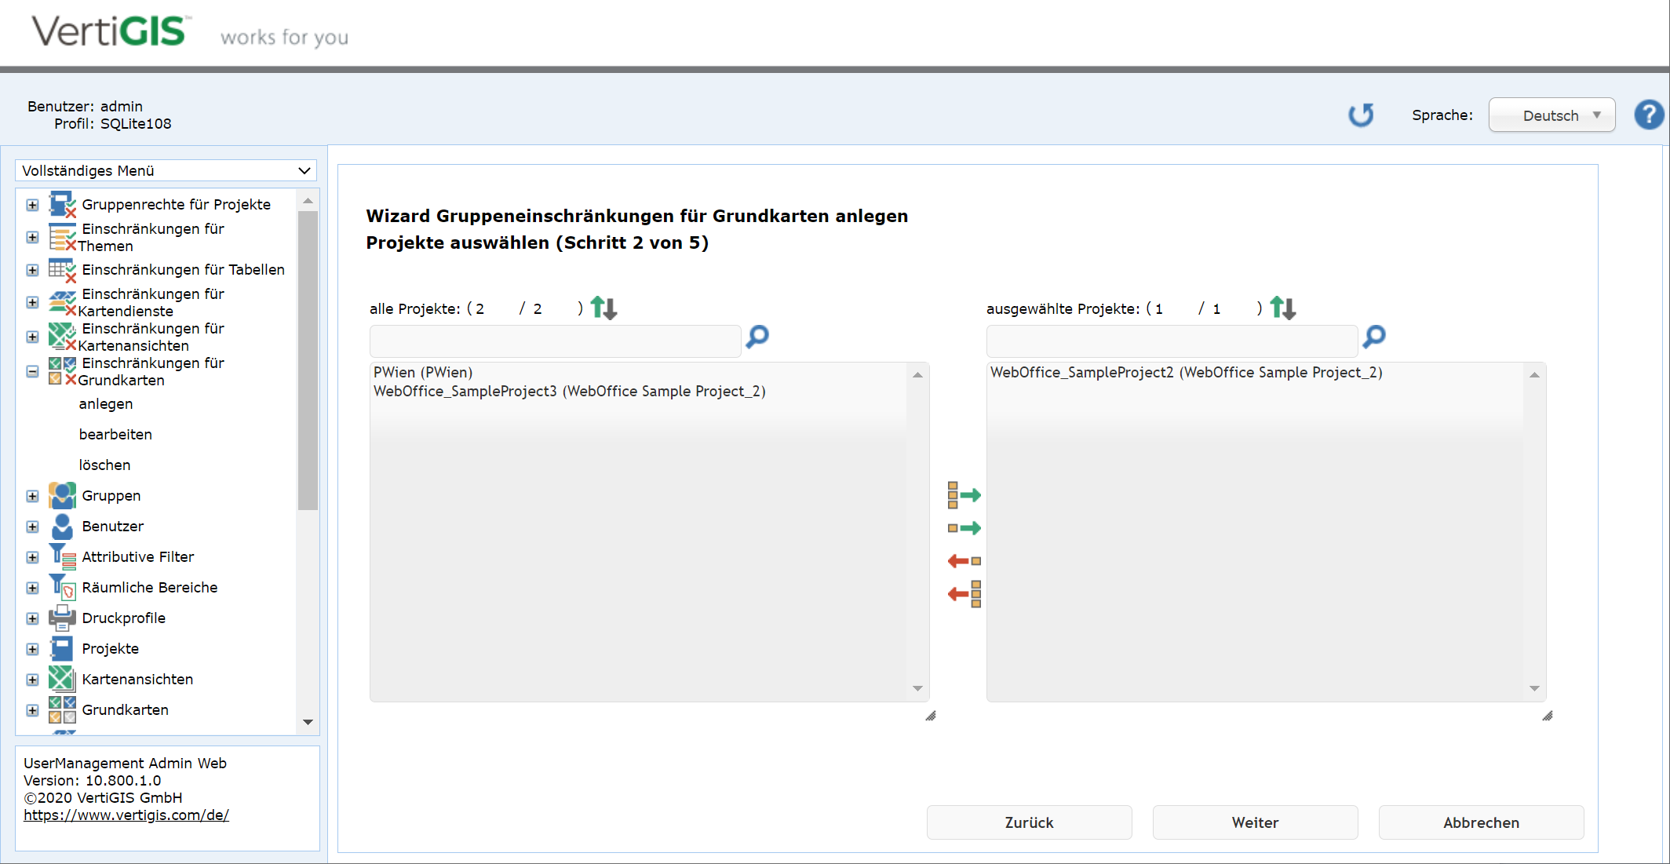Expand the Druckprofile tree node
Screen dimensions: 1670x864
tap(32, 618)
